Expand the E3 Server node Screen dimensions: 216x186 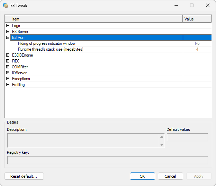coord(8,32)
